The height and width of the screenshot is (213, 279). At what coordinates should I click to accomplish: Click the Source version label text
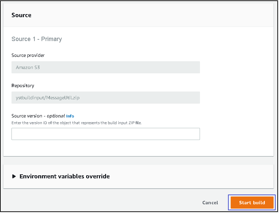click(28, 116)
